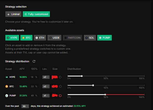
Task: Edit the PUMP 49 percent allocation field
Action: [32, 96]
